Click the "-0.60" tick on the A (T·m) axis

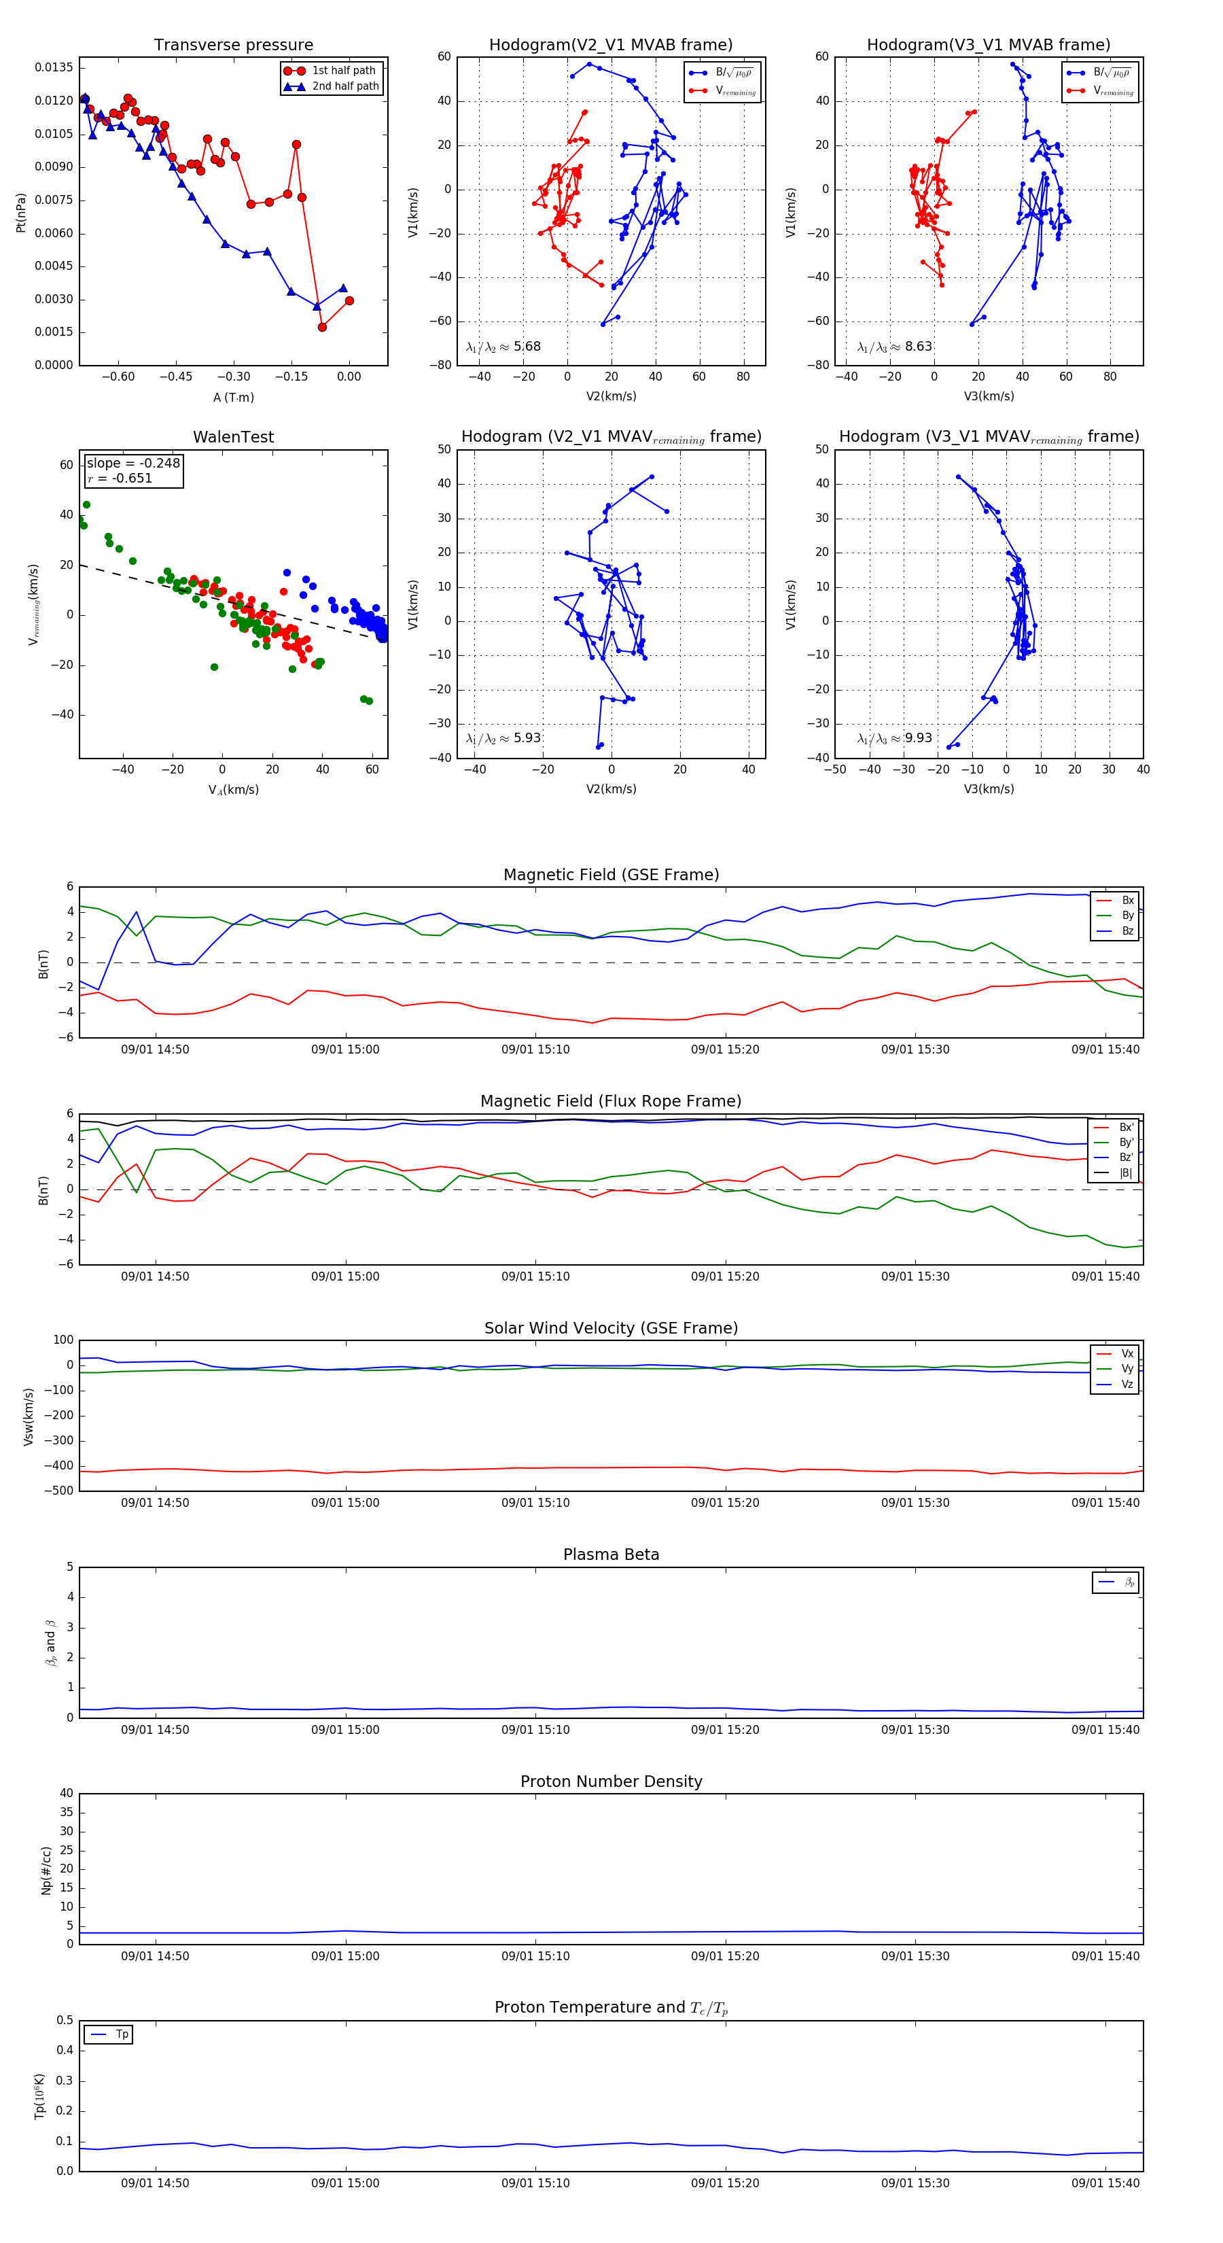(x=118, y=376)
